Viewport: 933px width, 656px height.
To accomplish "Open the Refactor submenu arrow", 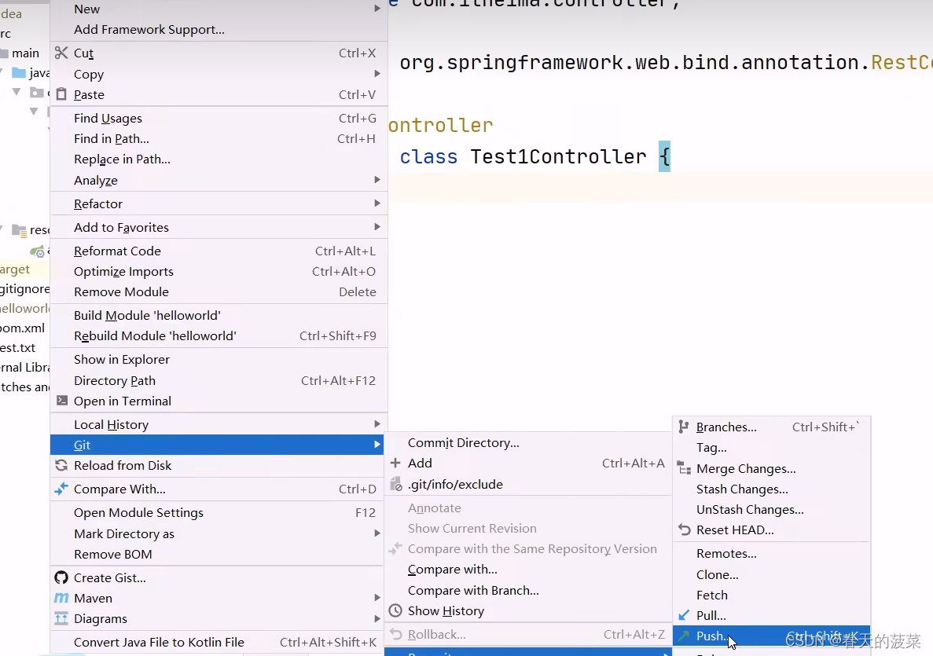I will tap(377, 203).
